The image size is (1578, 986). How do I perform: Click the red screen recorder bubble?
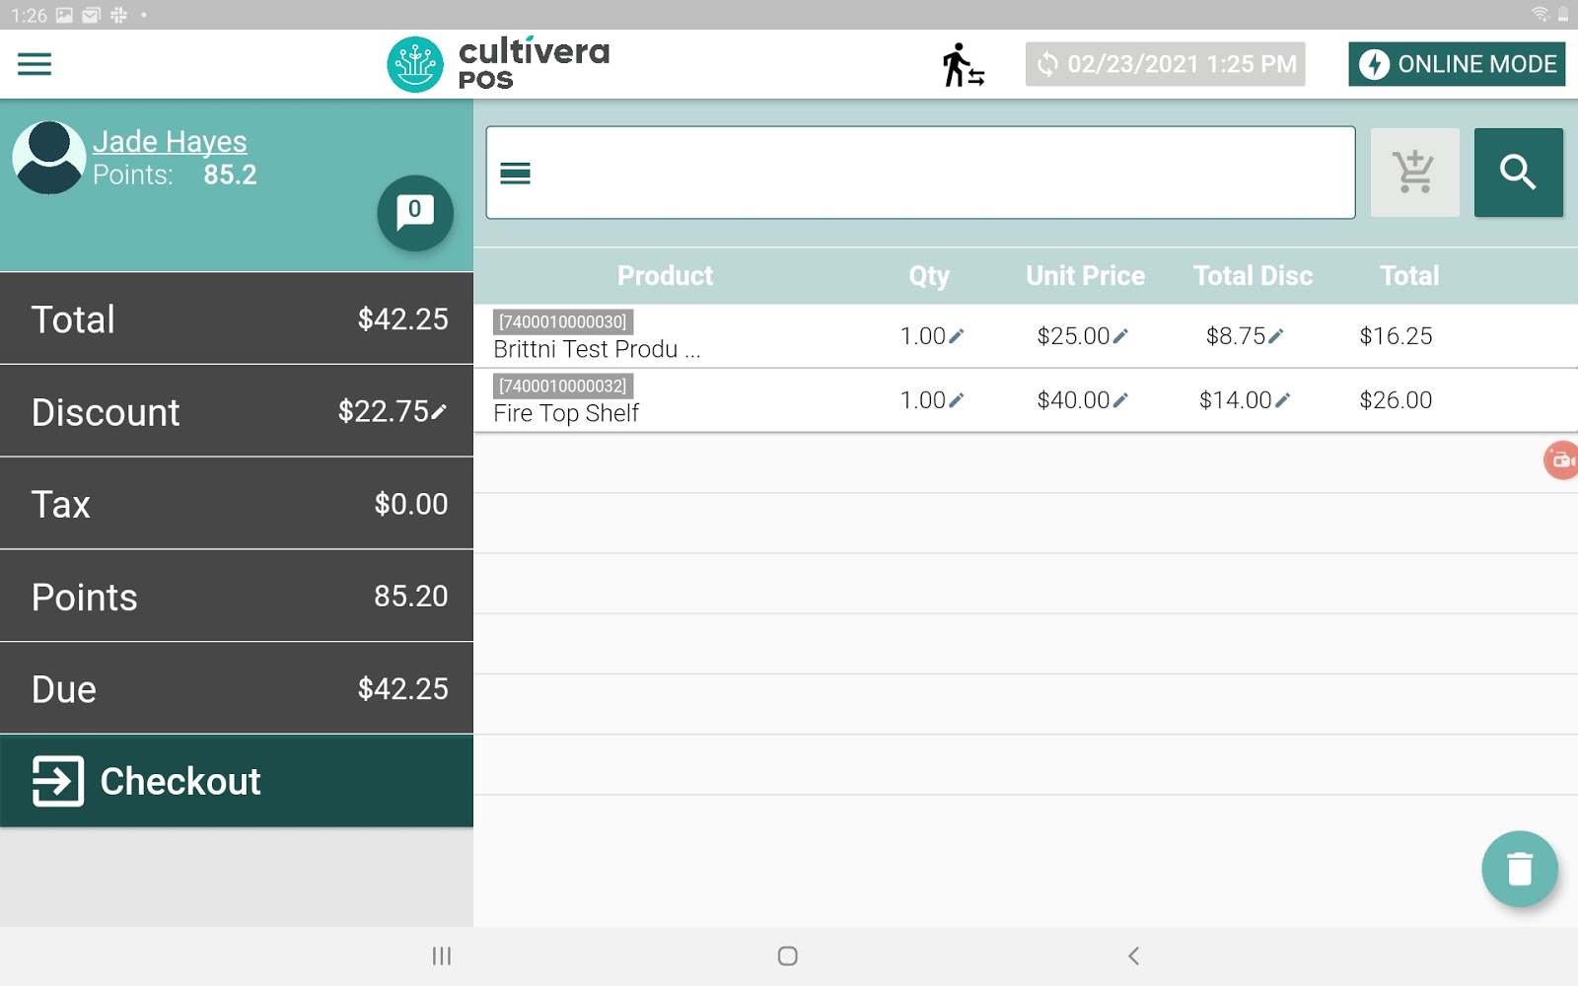(x=1561, y=460)
